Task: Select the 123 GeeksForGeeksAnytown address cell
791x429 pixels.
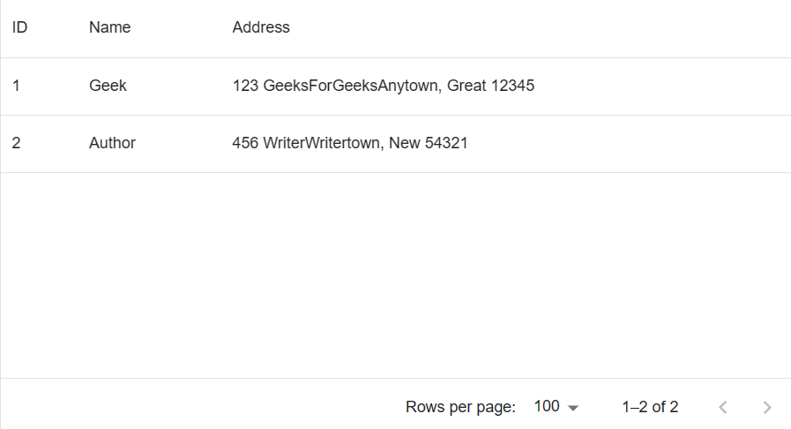Action: pyautogui.click(x=383, y=86)
